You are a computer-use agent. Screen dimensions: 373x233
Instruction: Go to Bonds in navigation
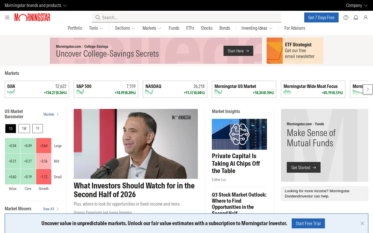[225, 28]
